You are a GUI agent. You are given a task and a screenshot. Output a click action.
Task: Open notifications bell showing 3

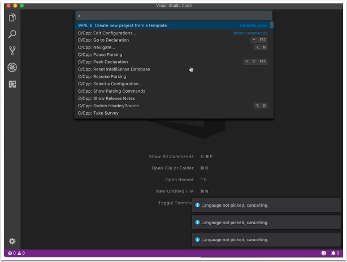coord(335,253)
